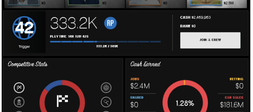The image size is (253, 112).
Task: Select the races checkered flag stat icon
Action: click(x=19, y=88)
